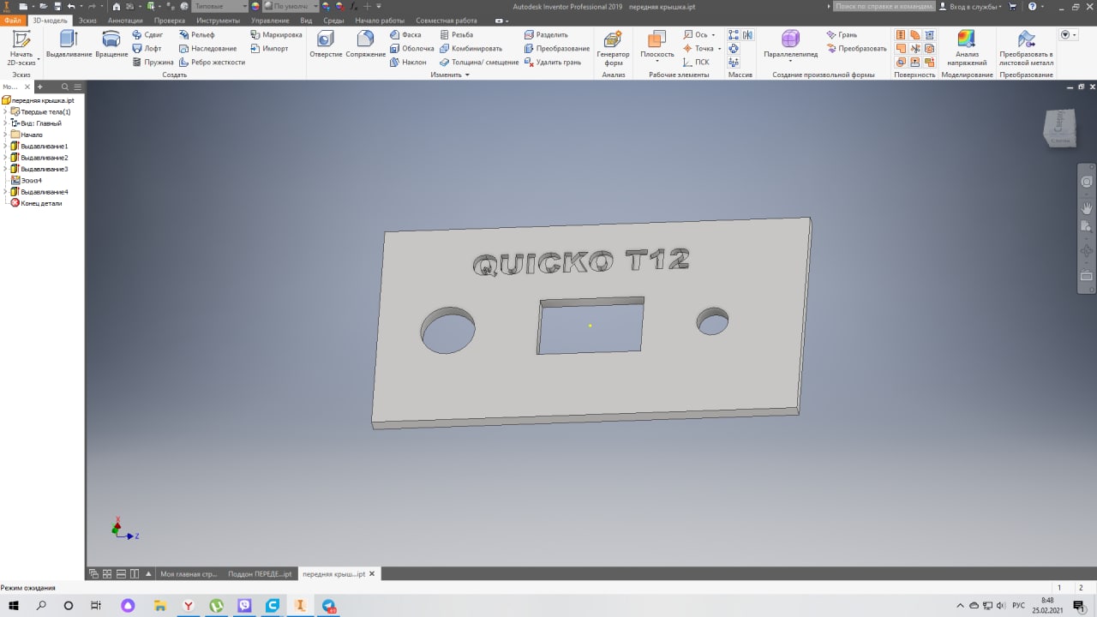Select the Разделить split tool
Image resolution: width=1097 pixels, height=617 pixels.
pyautogui.click(x=546, y=35)
